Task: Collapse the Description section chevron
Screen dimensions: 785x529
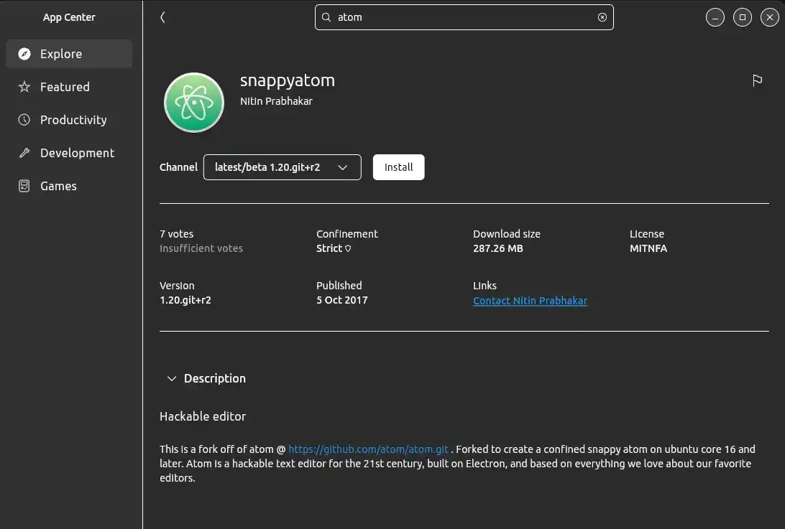Action: click(x=172, y=378)
